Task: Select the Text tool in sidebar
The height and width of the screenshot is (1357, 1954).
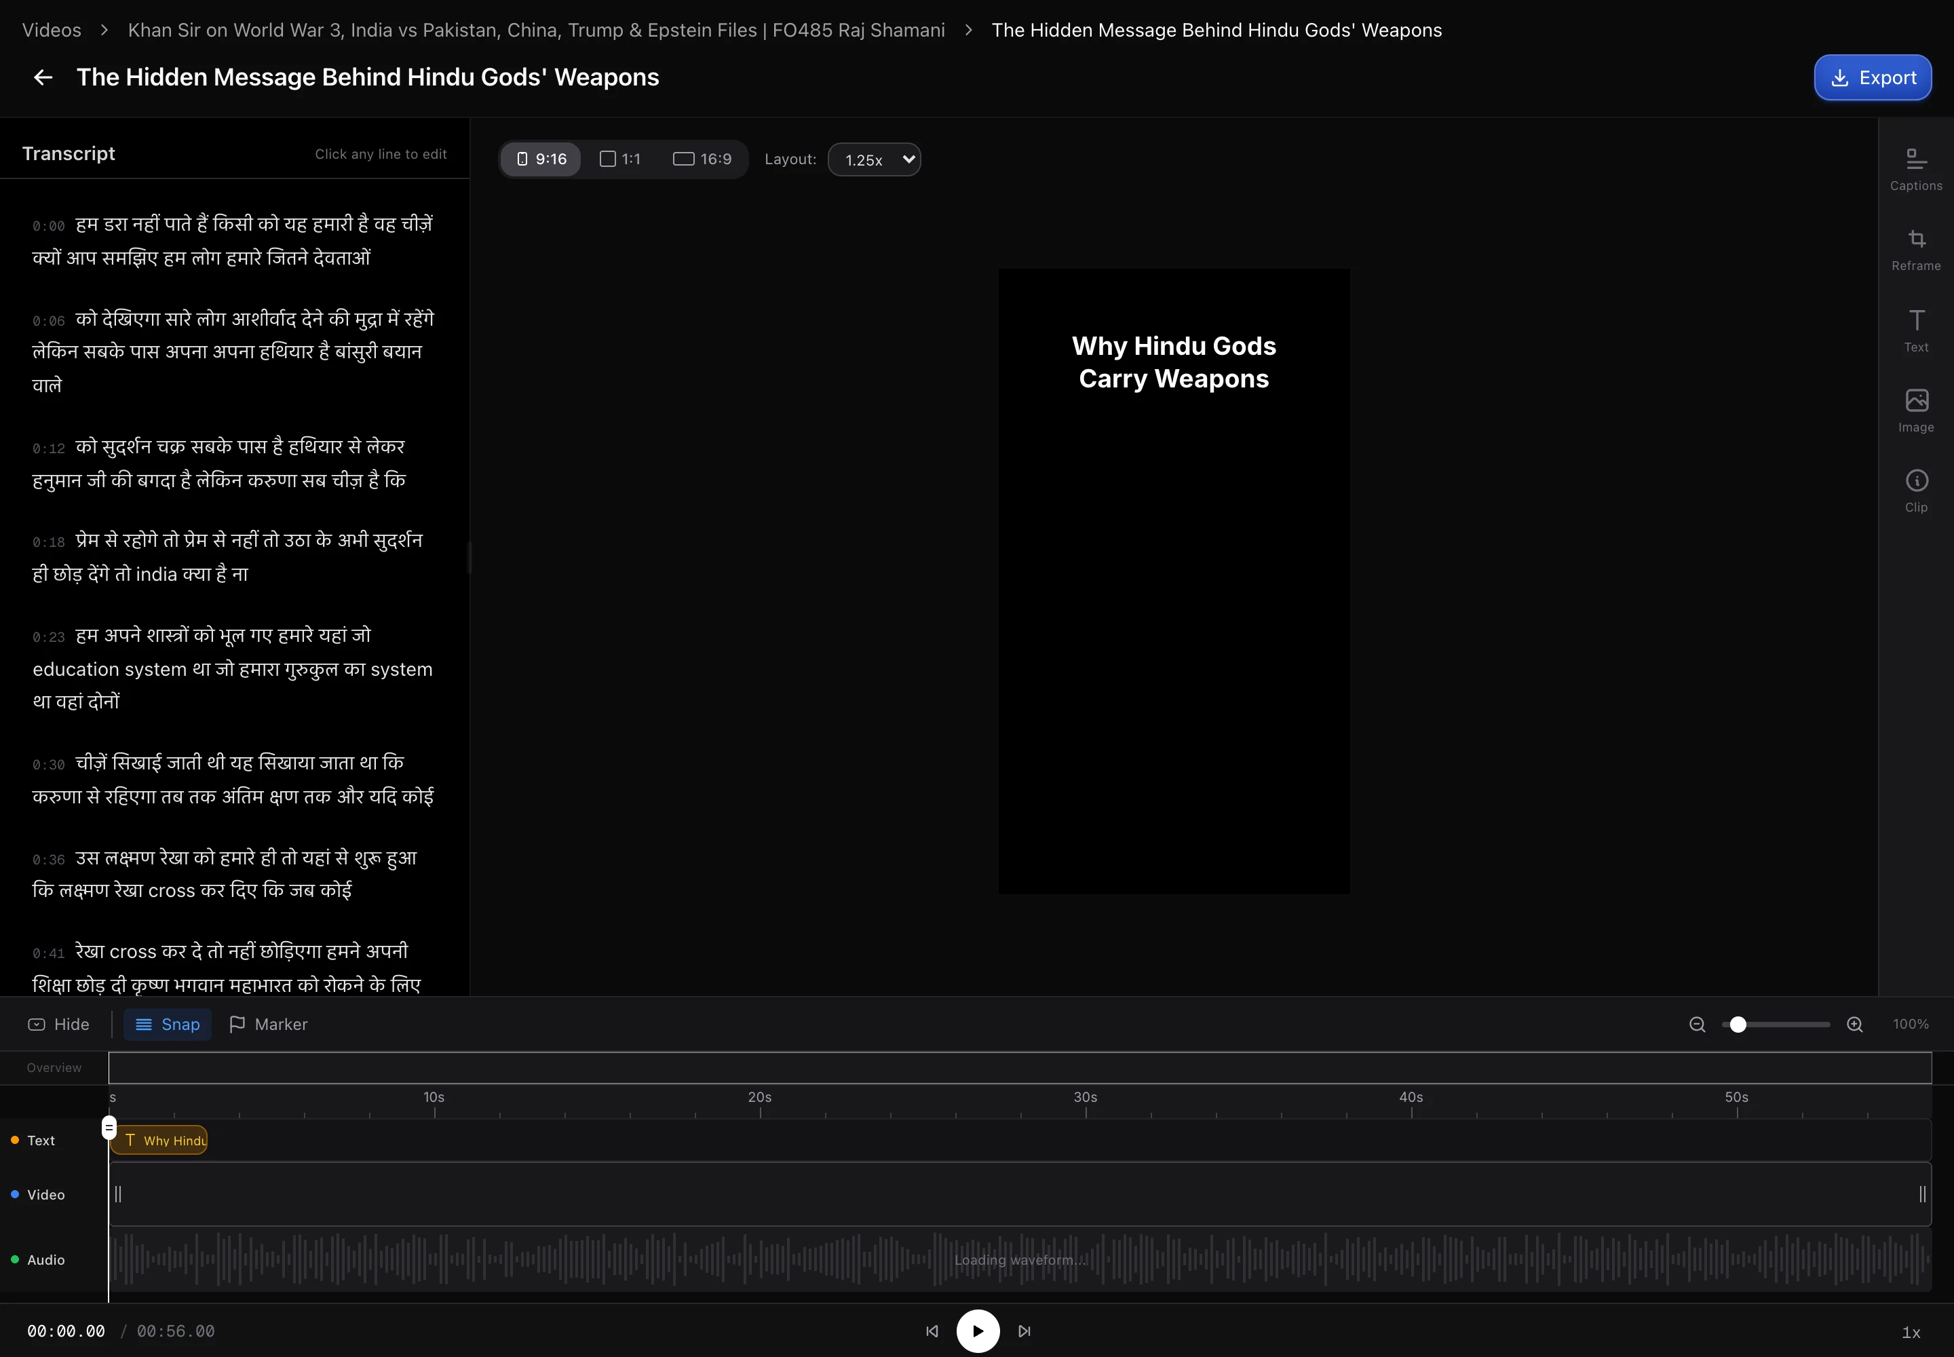Action: pos(1916,330)
